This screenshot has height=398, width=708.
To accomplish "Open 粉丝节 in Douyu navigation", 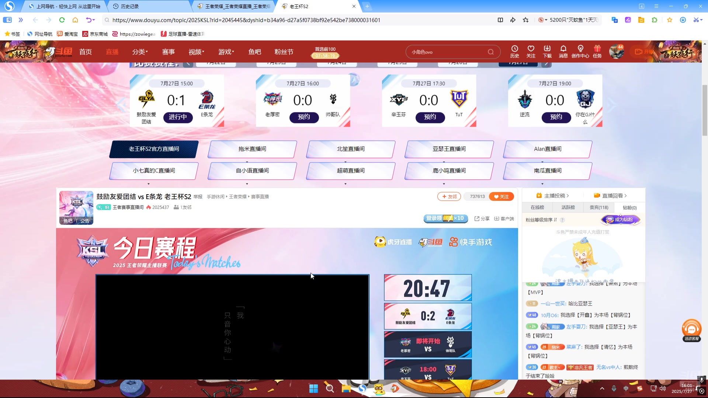I will tap(284, 52).
